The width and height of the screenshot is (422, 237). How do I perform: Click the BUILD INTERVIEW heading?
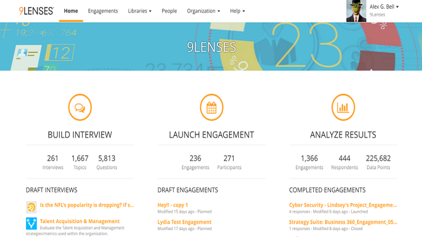[80, 135]
